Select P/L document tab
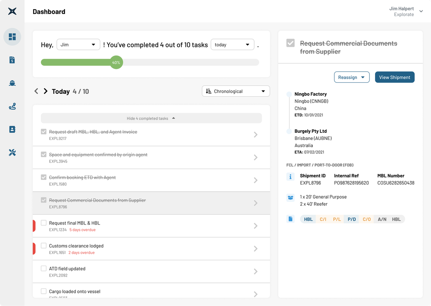431x306 pixels. (337, 219)
